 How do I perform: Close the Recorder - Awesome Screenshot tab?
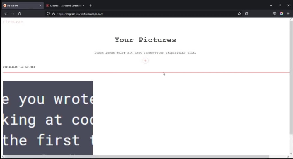pyautogui.click(x=83, y=6)
